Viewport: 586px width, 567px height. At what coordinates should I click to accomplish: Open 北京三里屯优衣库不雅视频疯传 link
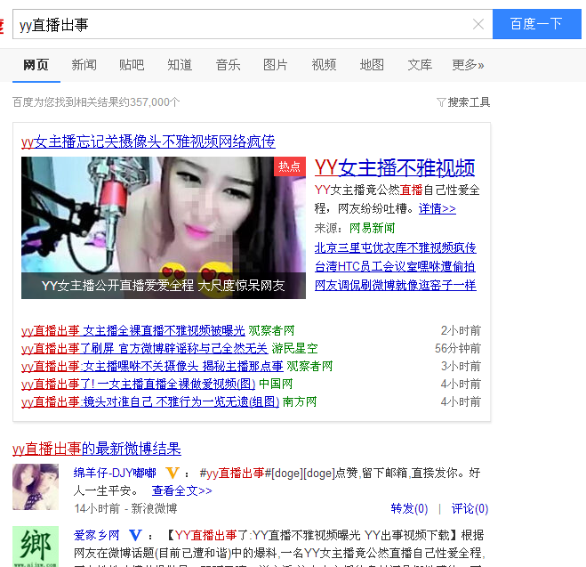[396, 247]
